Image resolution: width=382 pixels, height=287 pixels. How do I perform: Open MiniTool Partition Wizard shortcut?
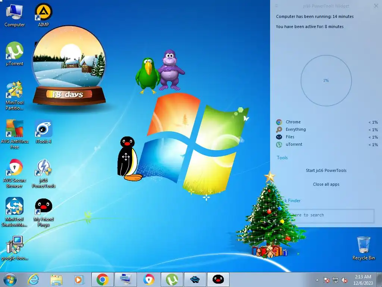(x=15, y=96)
